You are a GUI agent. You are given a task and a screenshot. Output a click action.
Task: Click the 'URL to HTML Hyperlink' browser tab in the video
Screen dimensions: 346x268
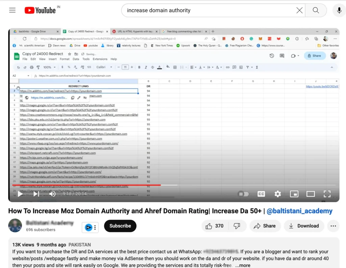(135, 31)
